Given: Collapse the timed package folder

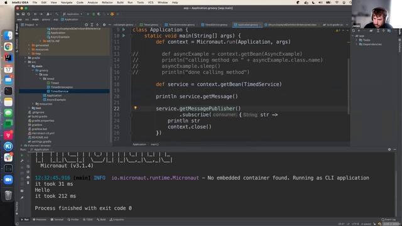Looking at the screenshot, I should point(40,79).
